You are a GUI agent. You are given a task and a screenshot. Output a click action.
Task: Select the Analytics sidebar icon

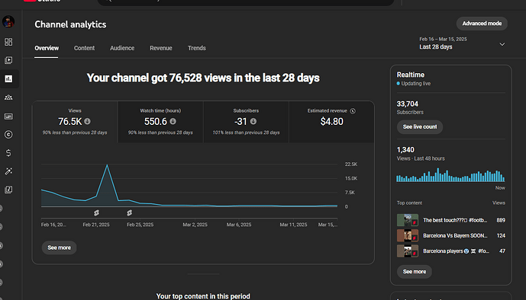8,78
